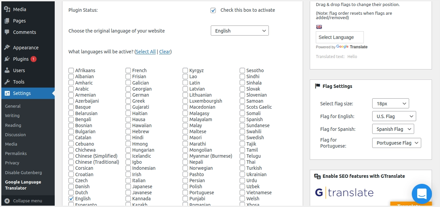
Task: Select the Arabic language checkbox
Action: coord(71,89)
